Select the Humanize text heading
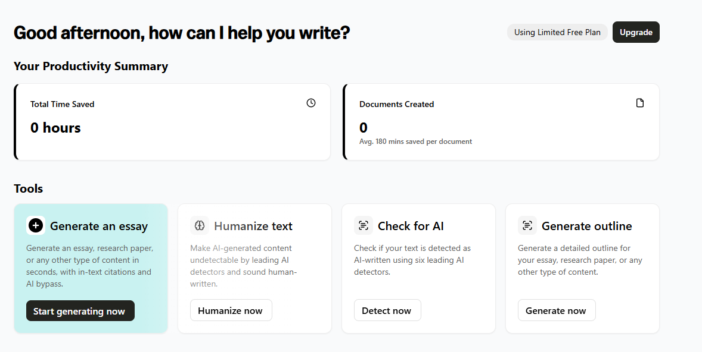Screen dimensions: 702x352 tap(253, 226)
